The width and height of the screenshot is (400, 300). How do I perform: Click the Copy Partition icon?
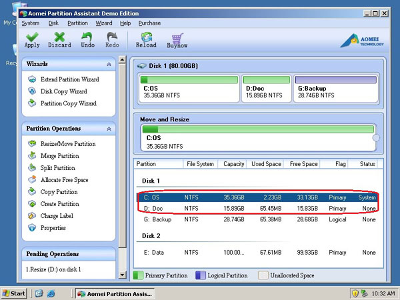(x=32, y=191)
